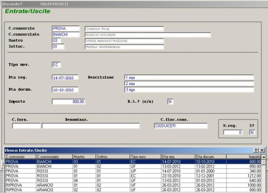Click the Mastro column header
Image resolution: width=268 pixels, height=193 pixels.
point(84,156)
